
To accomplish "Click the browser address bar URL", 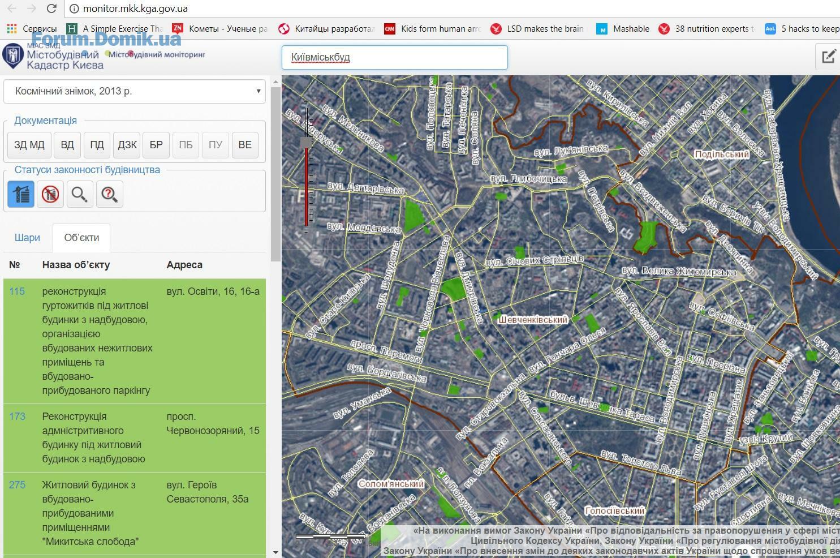I will coord(135,8).
